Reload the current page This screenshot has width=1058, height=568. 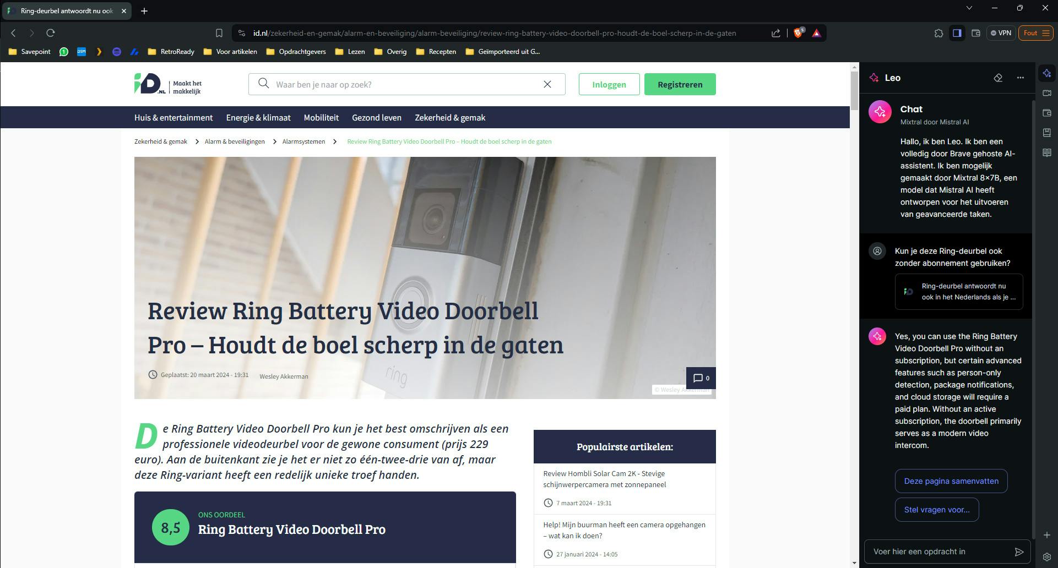coord(51,33)
